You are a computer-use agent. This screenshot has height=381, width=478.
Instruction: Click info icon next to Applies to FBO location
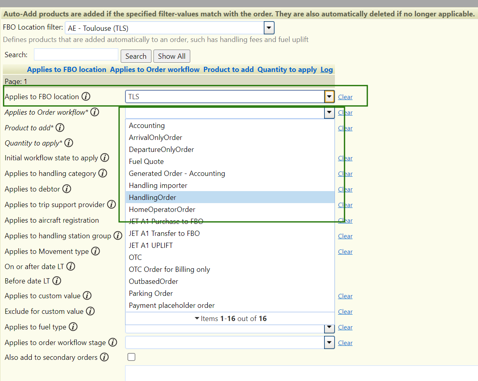pos(86,97)
